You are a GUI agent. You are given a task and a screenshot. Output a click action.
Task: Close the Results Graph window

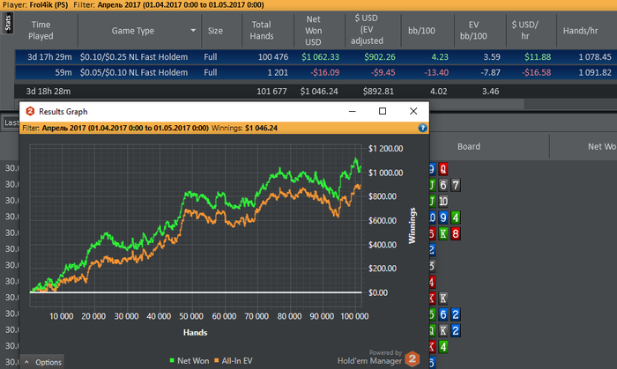coord(413,111)
